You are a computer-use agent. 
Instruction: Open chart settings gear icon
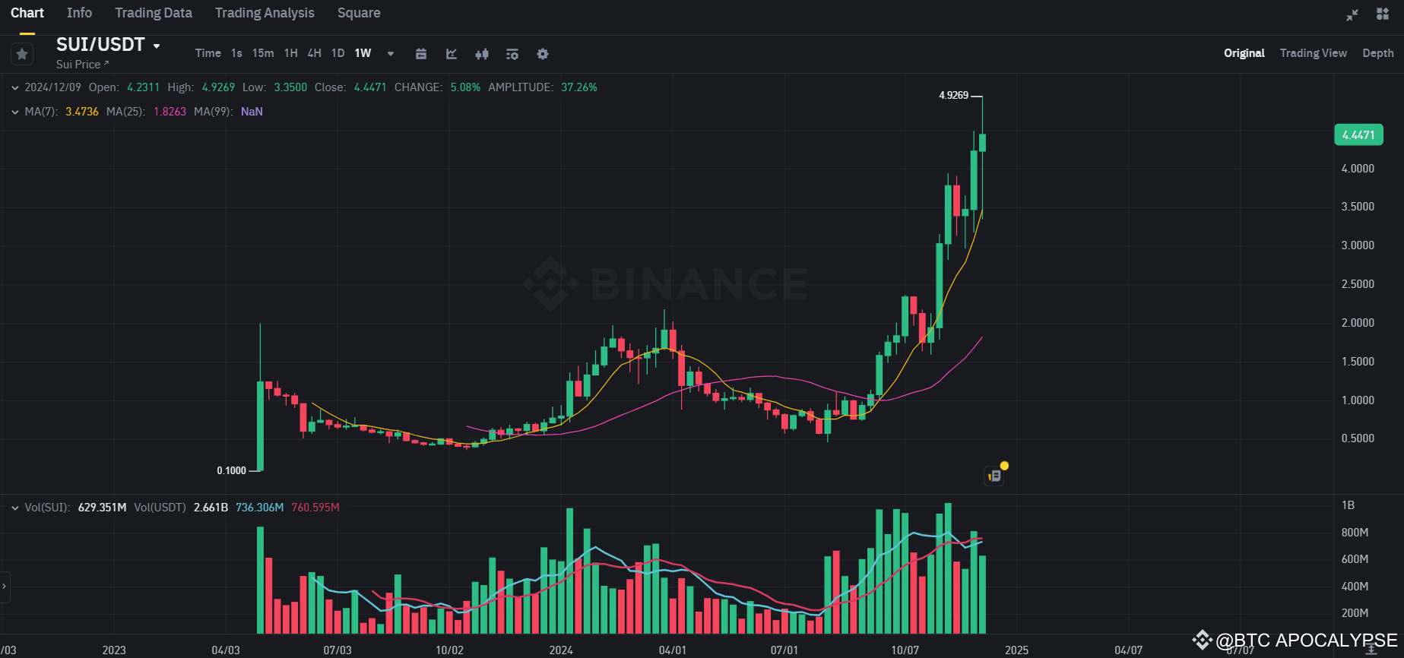tap(543, 54)
